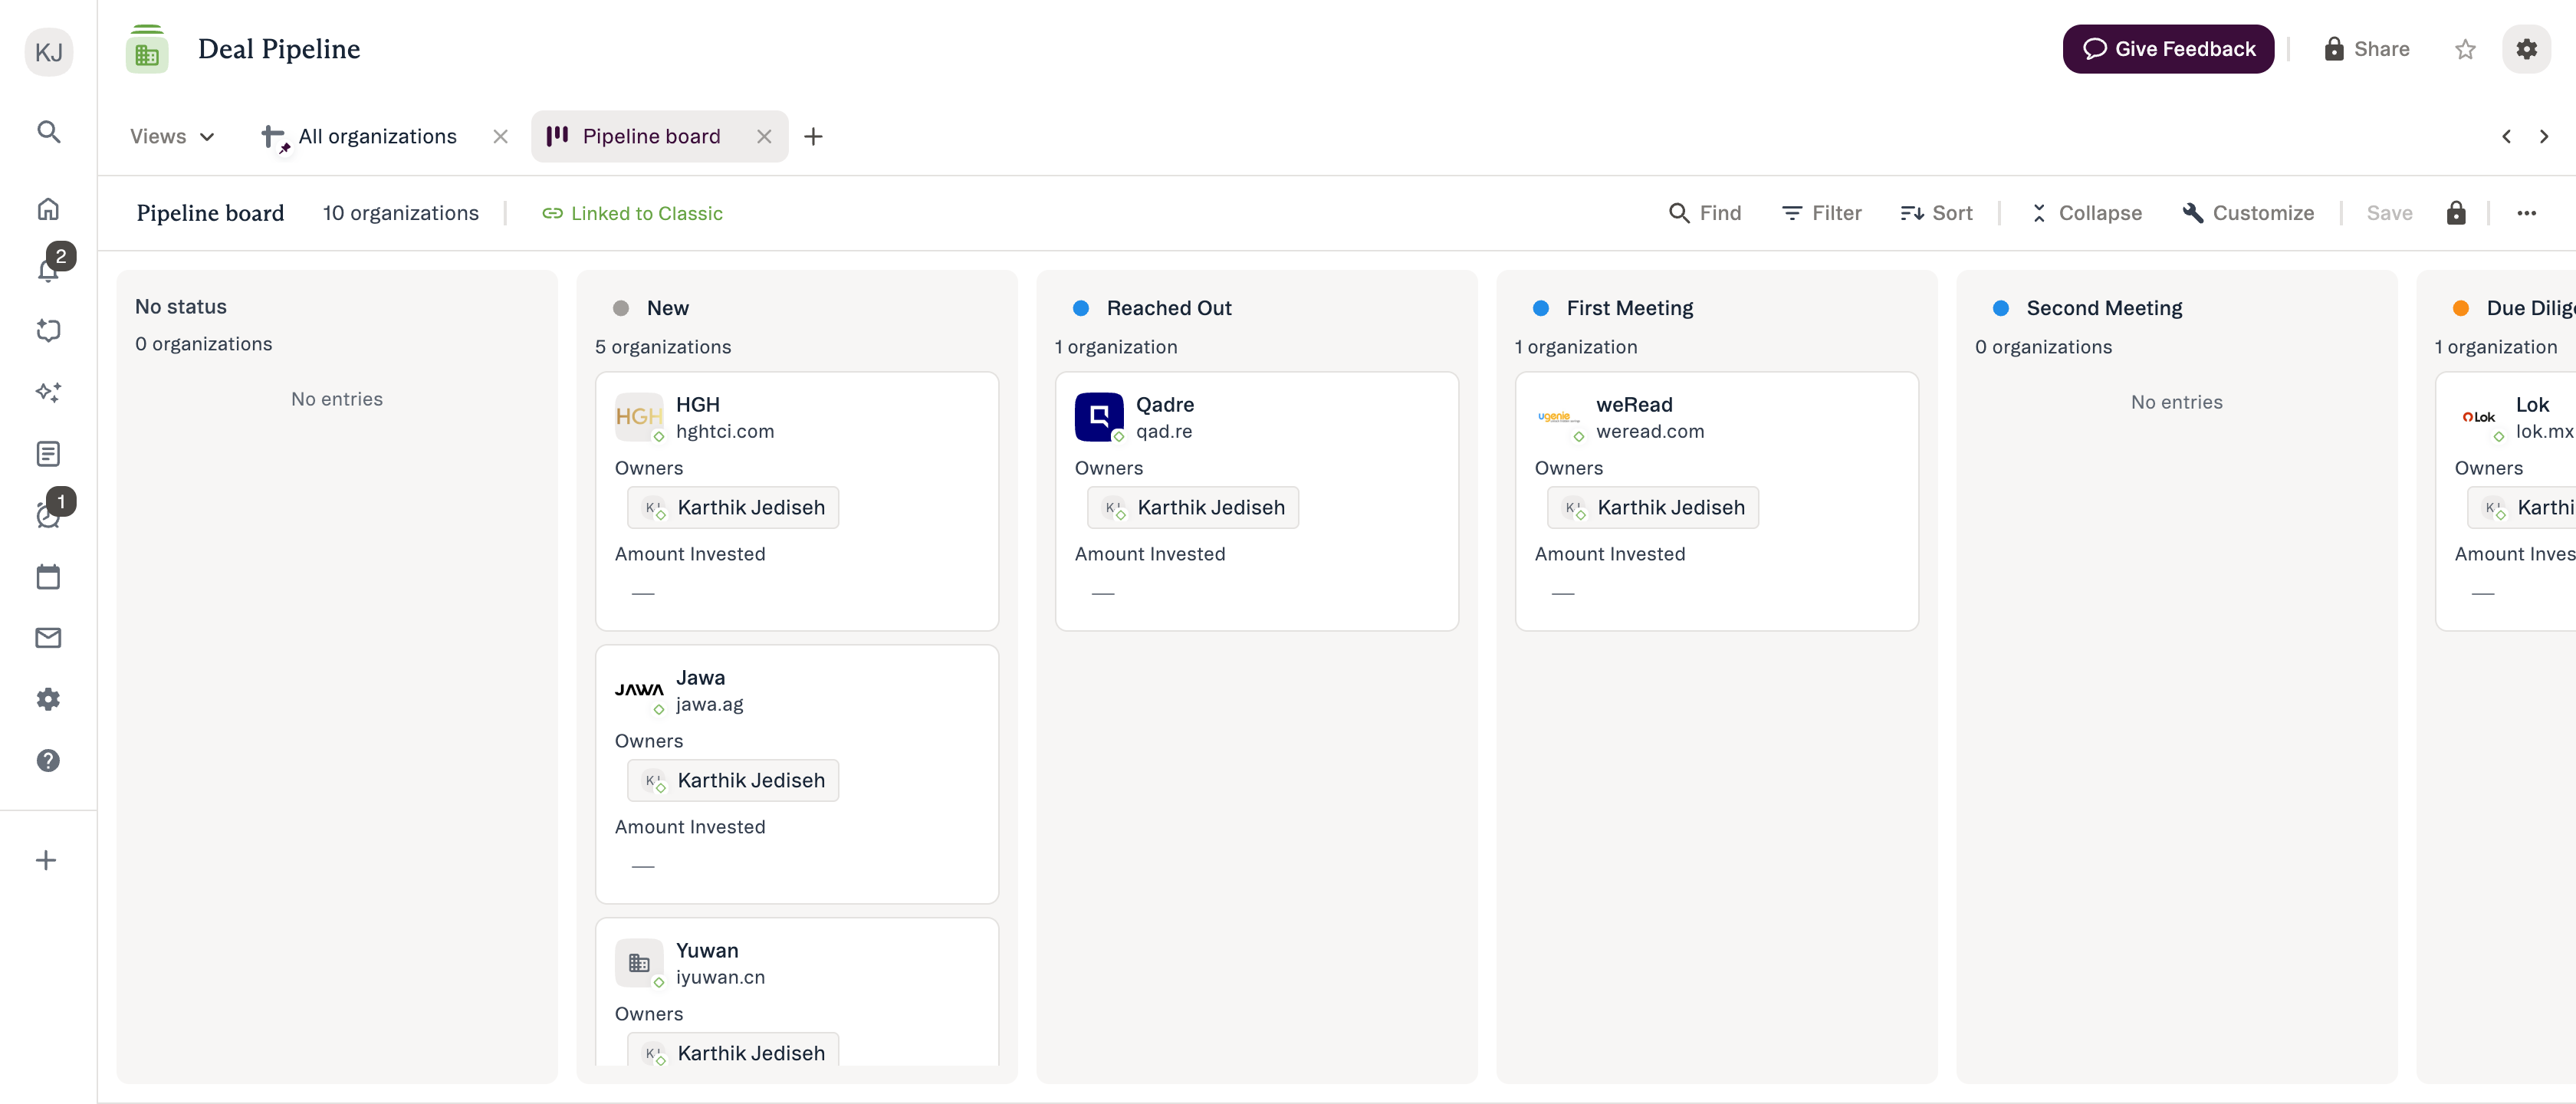
Task: Open the workflow loop icon in sidebar
Action: tap(48, 331)
